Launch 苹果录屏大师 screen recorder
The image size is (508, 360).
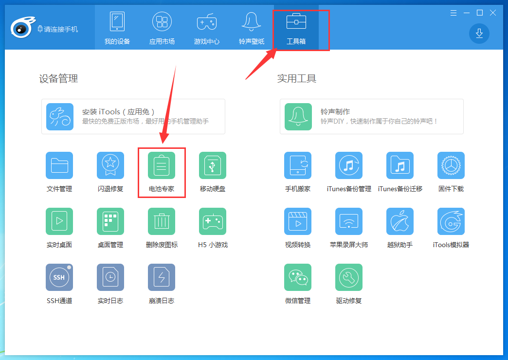click(348, 221)
